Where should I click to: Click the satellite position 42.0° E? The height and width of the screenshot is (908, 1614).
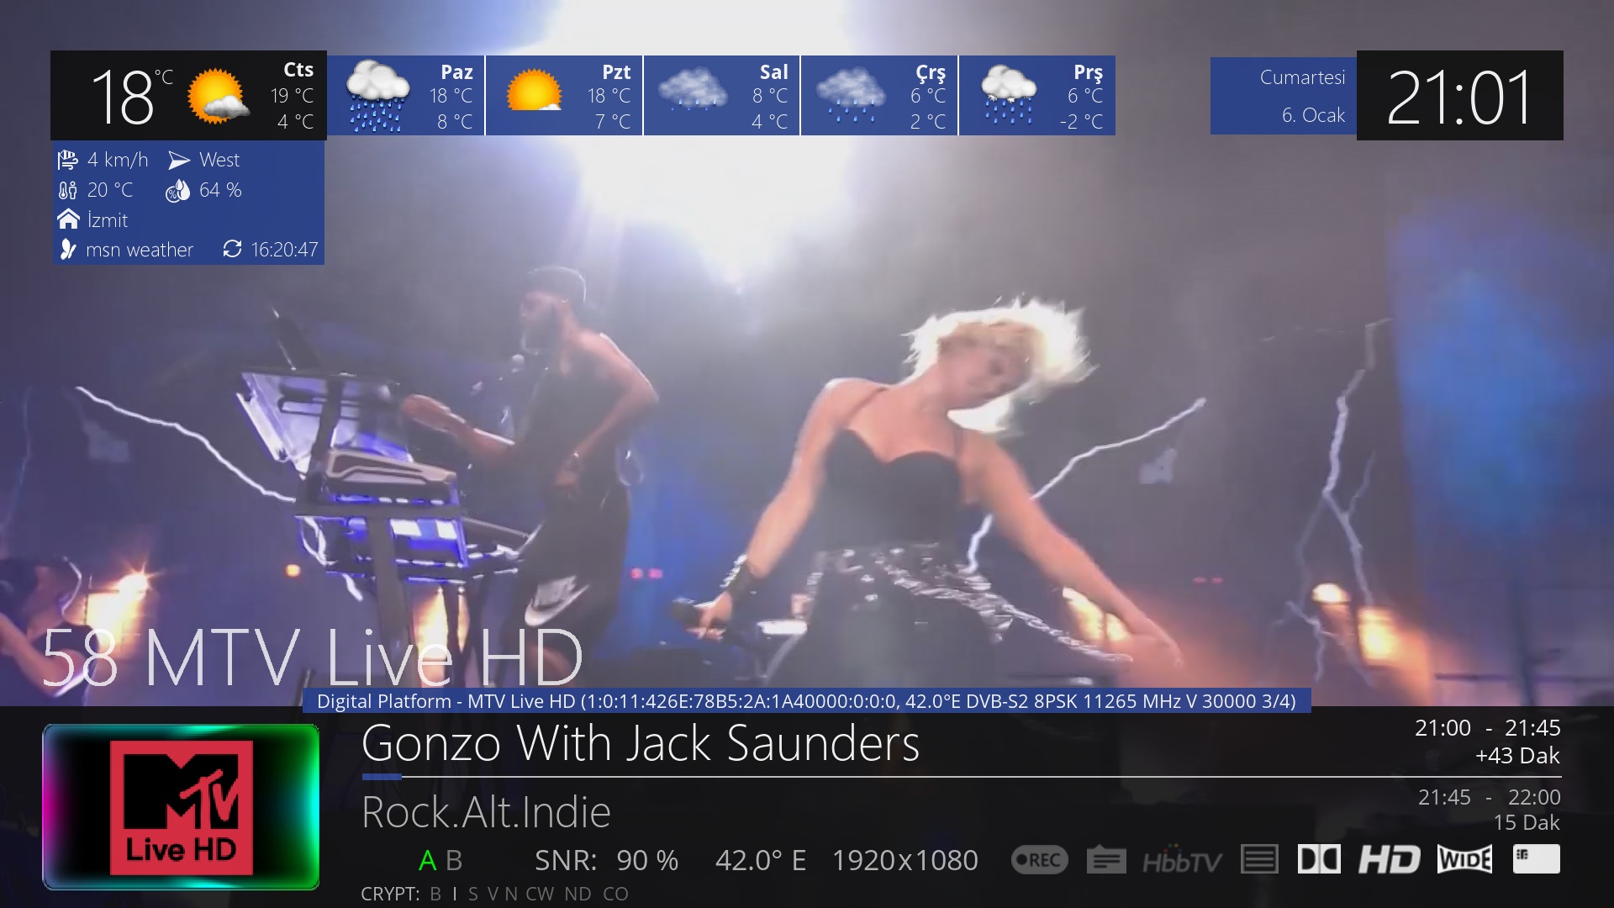[761, 861]
